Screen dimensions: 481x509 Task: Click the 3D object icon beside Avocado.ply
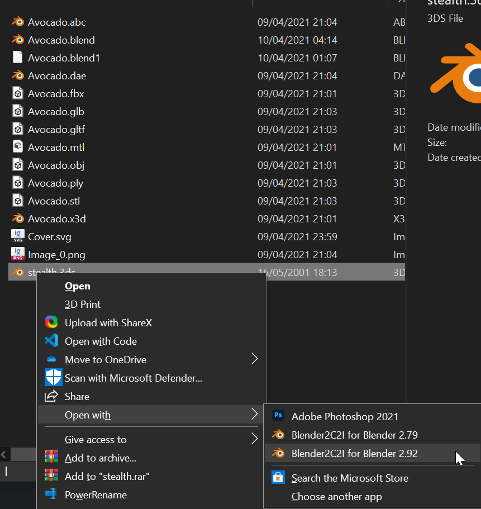pos(18,183)
